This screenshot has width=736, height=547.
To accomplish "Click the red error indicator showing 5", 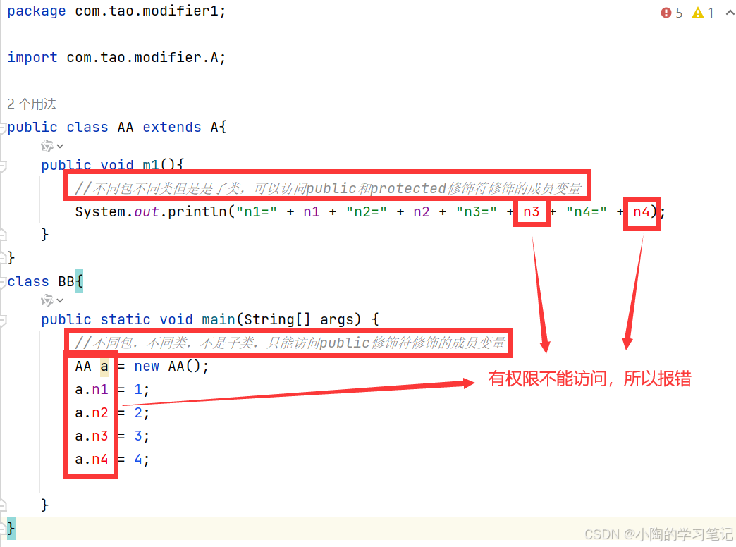I will coord(671,13).
